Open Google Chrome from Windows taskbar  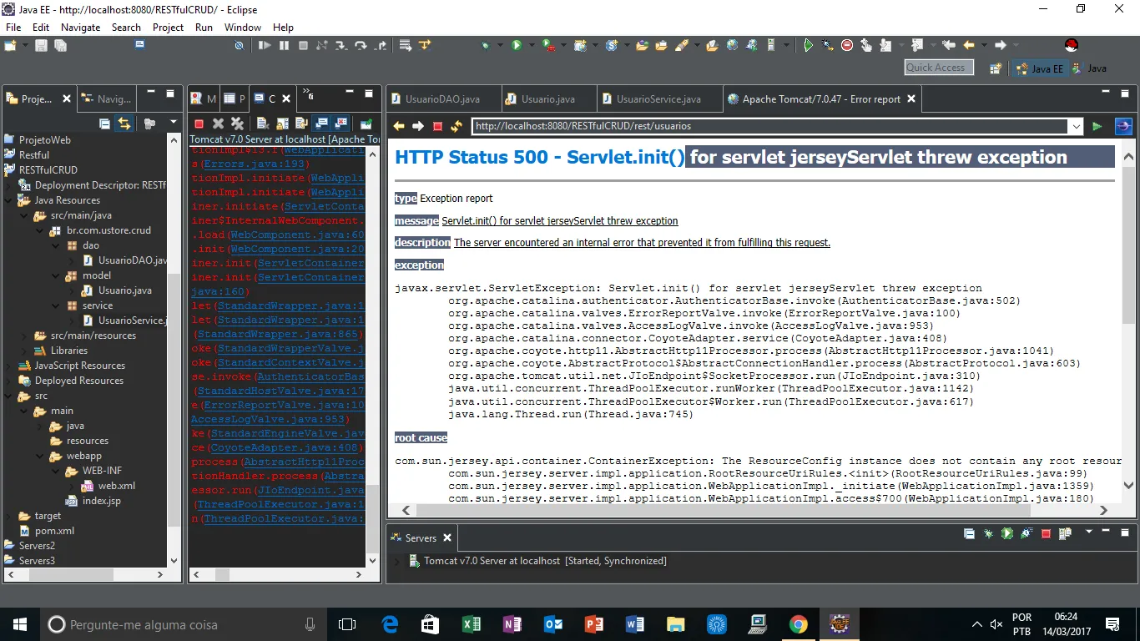coord(798,623)
